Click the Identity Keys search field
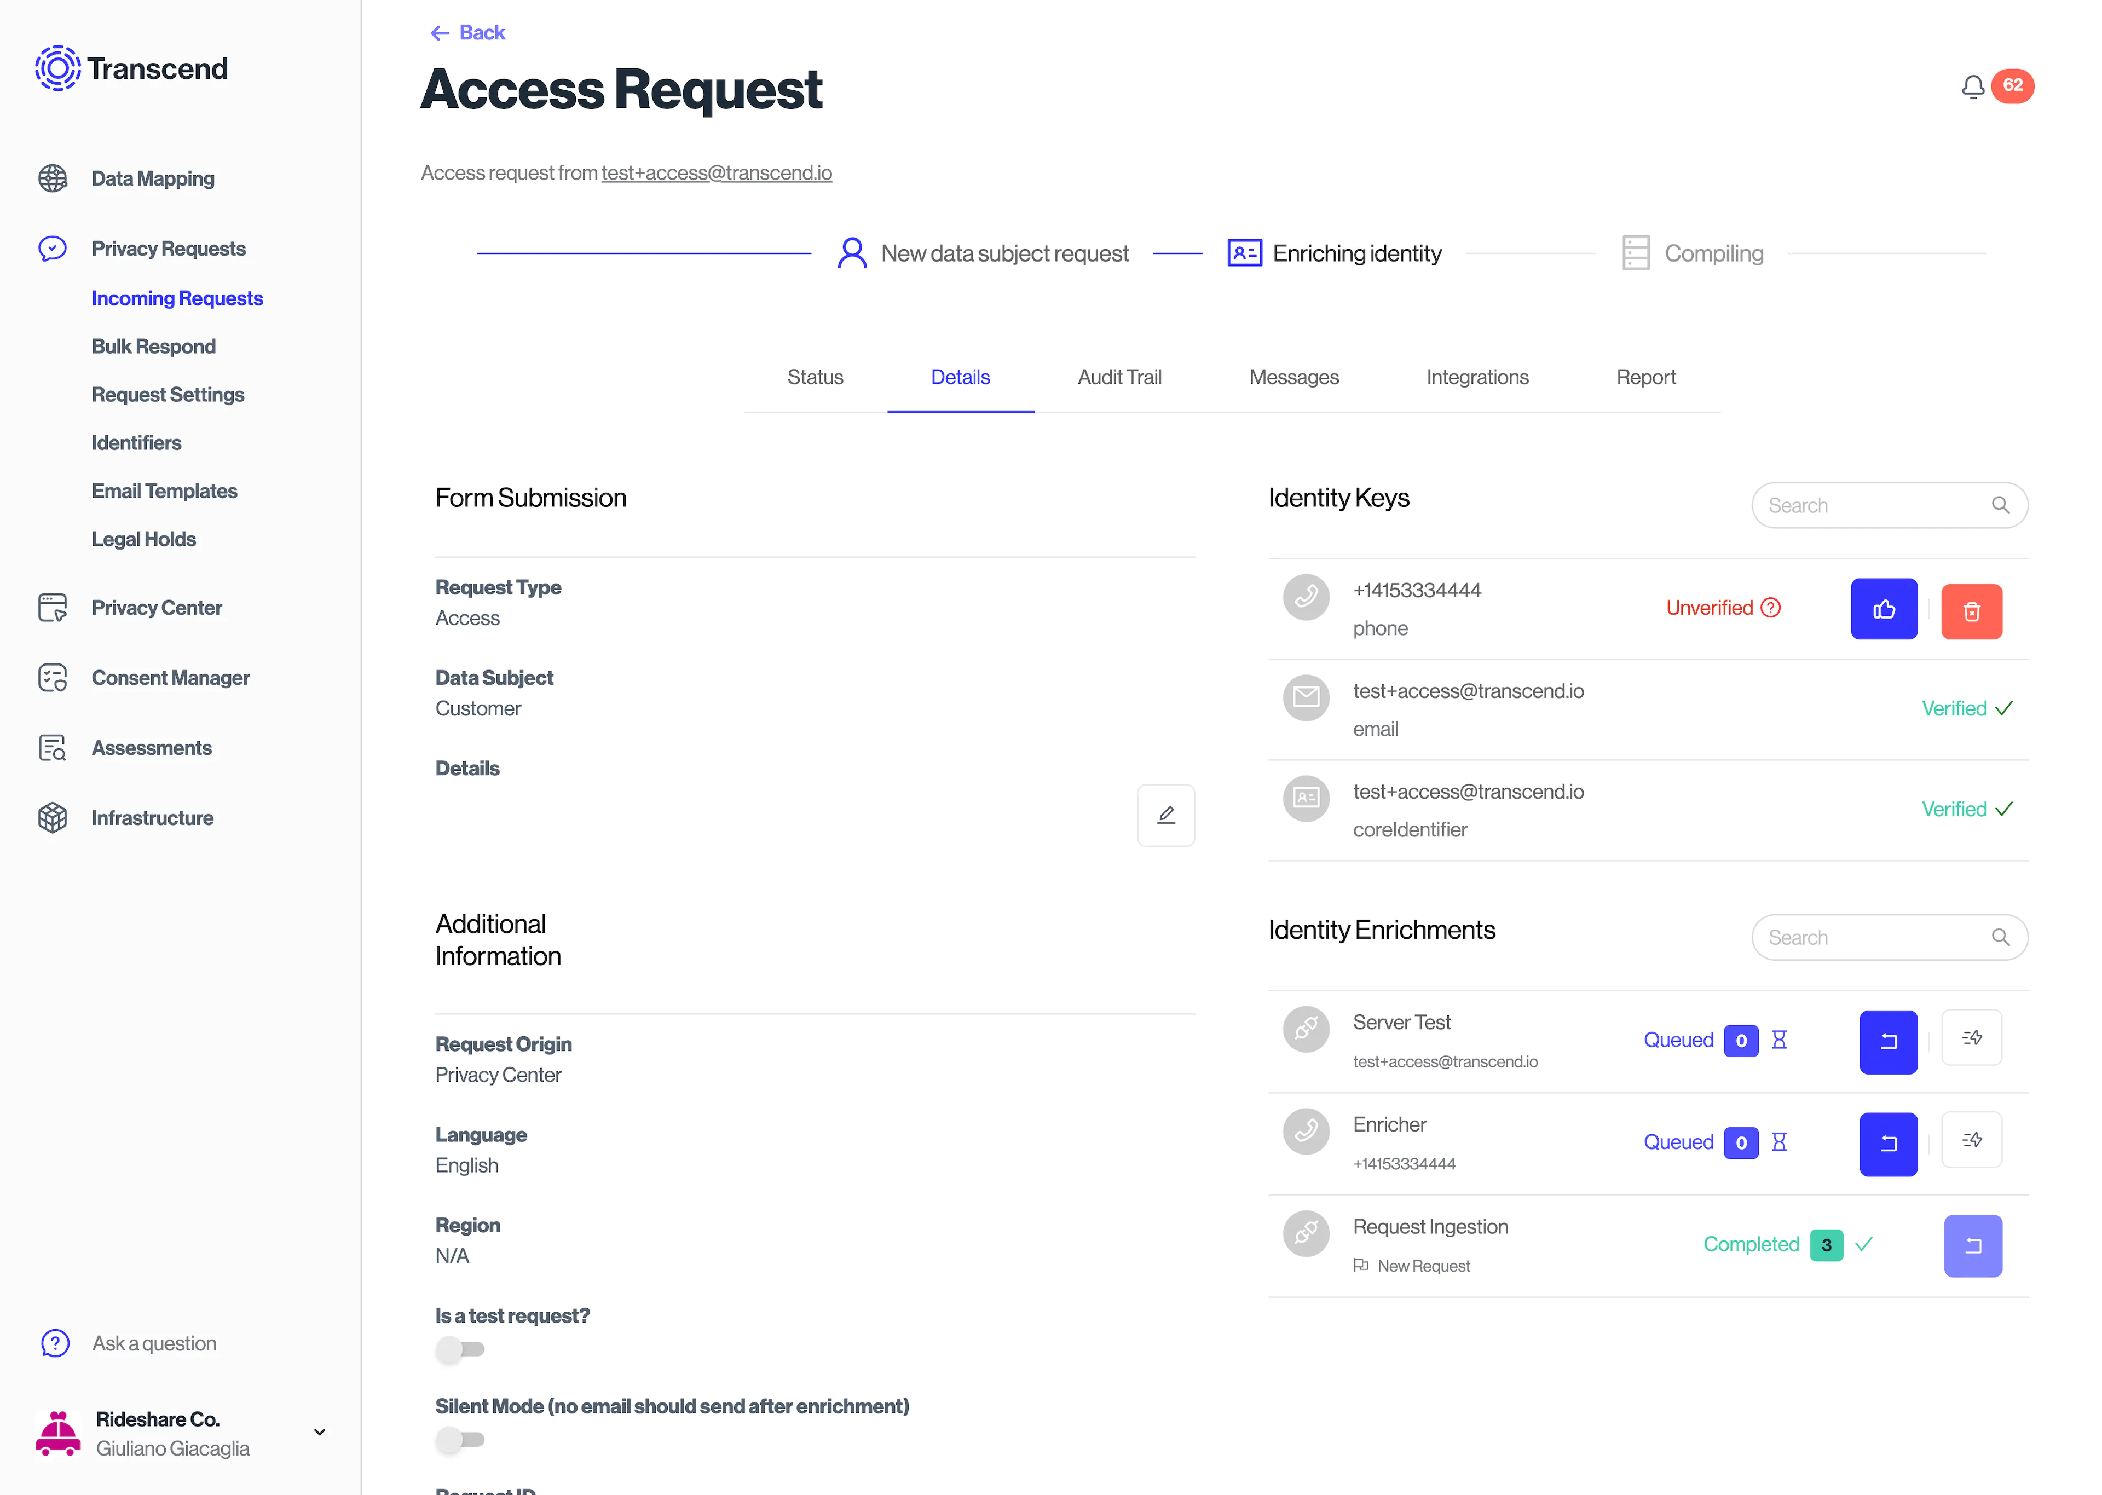This screenshot has height=1495, width=2102. [1889, 505]
